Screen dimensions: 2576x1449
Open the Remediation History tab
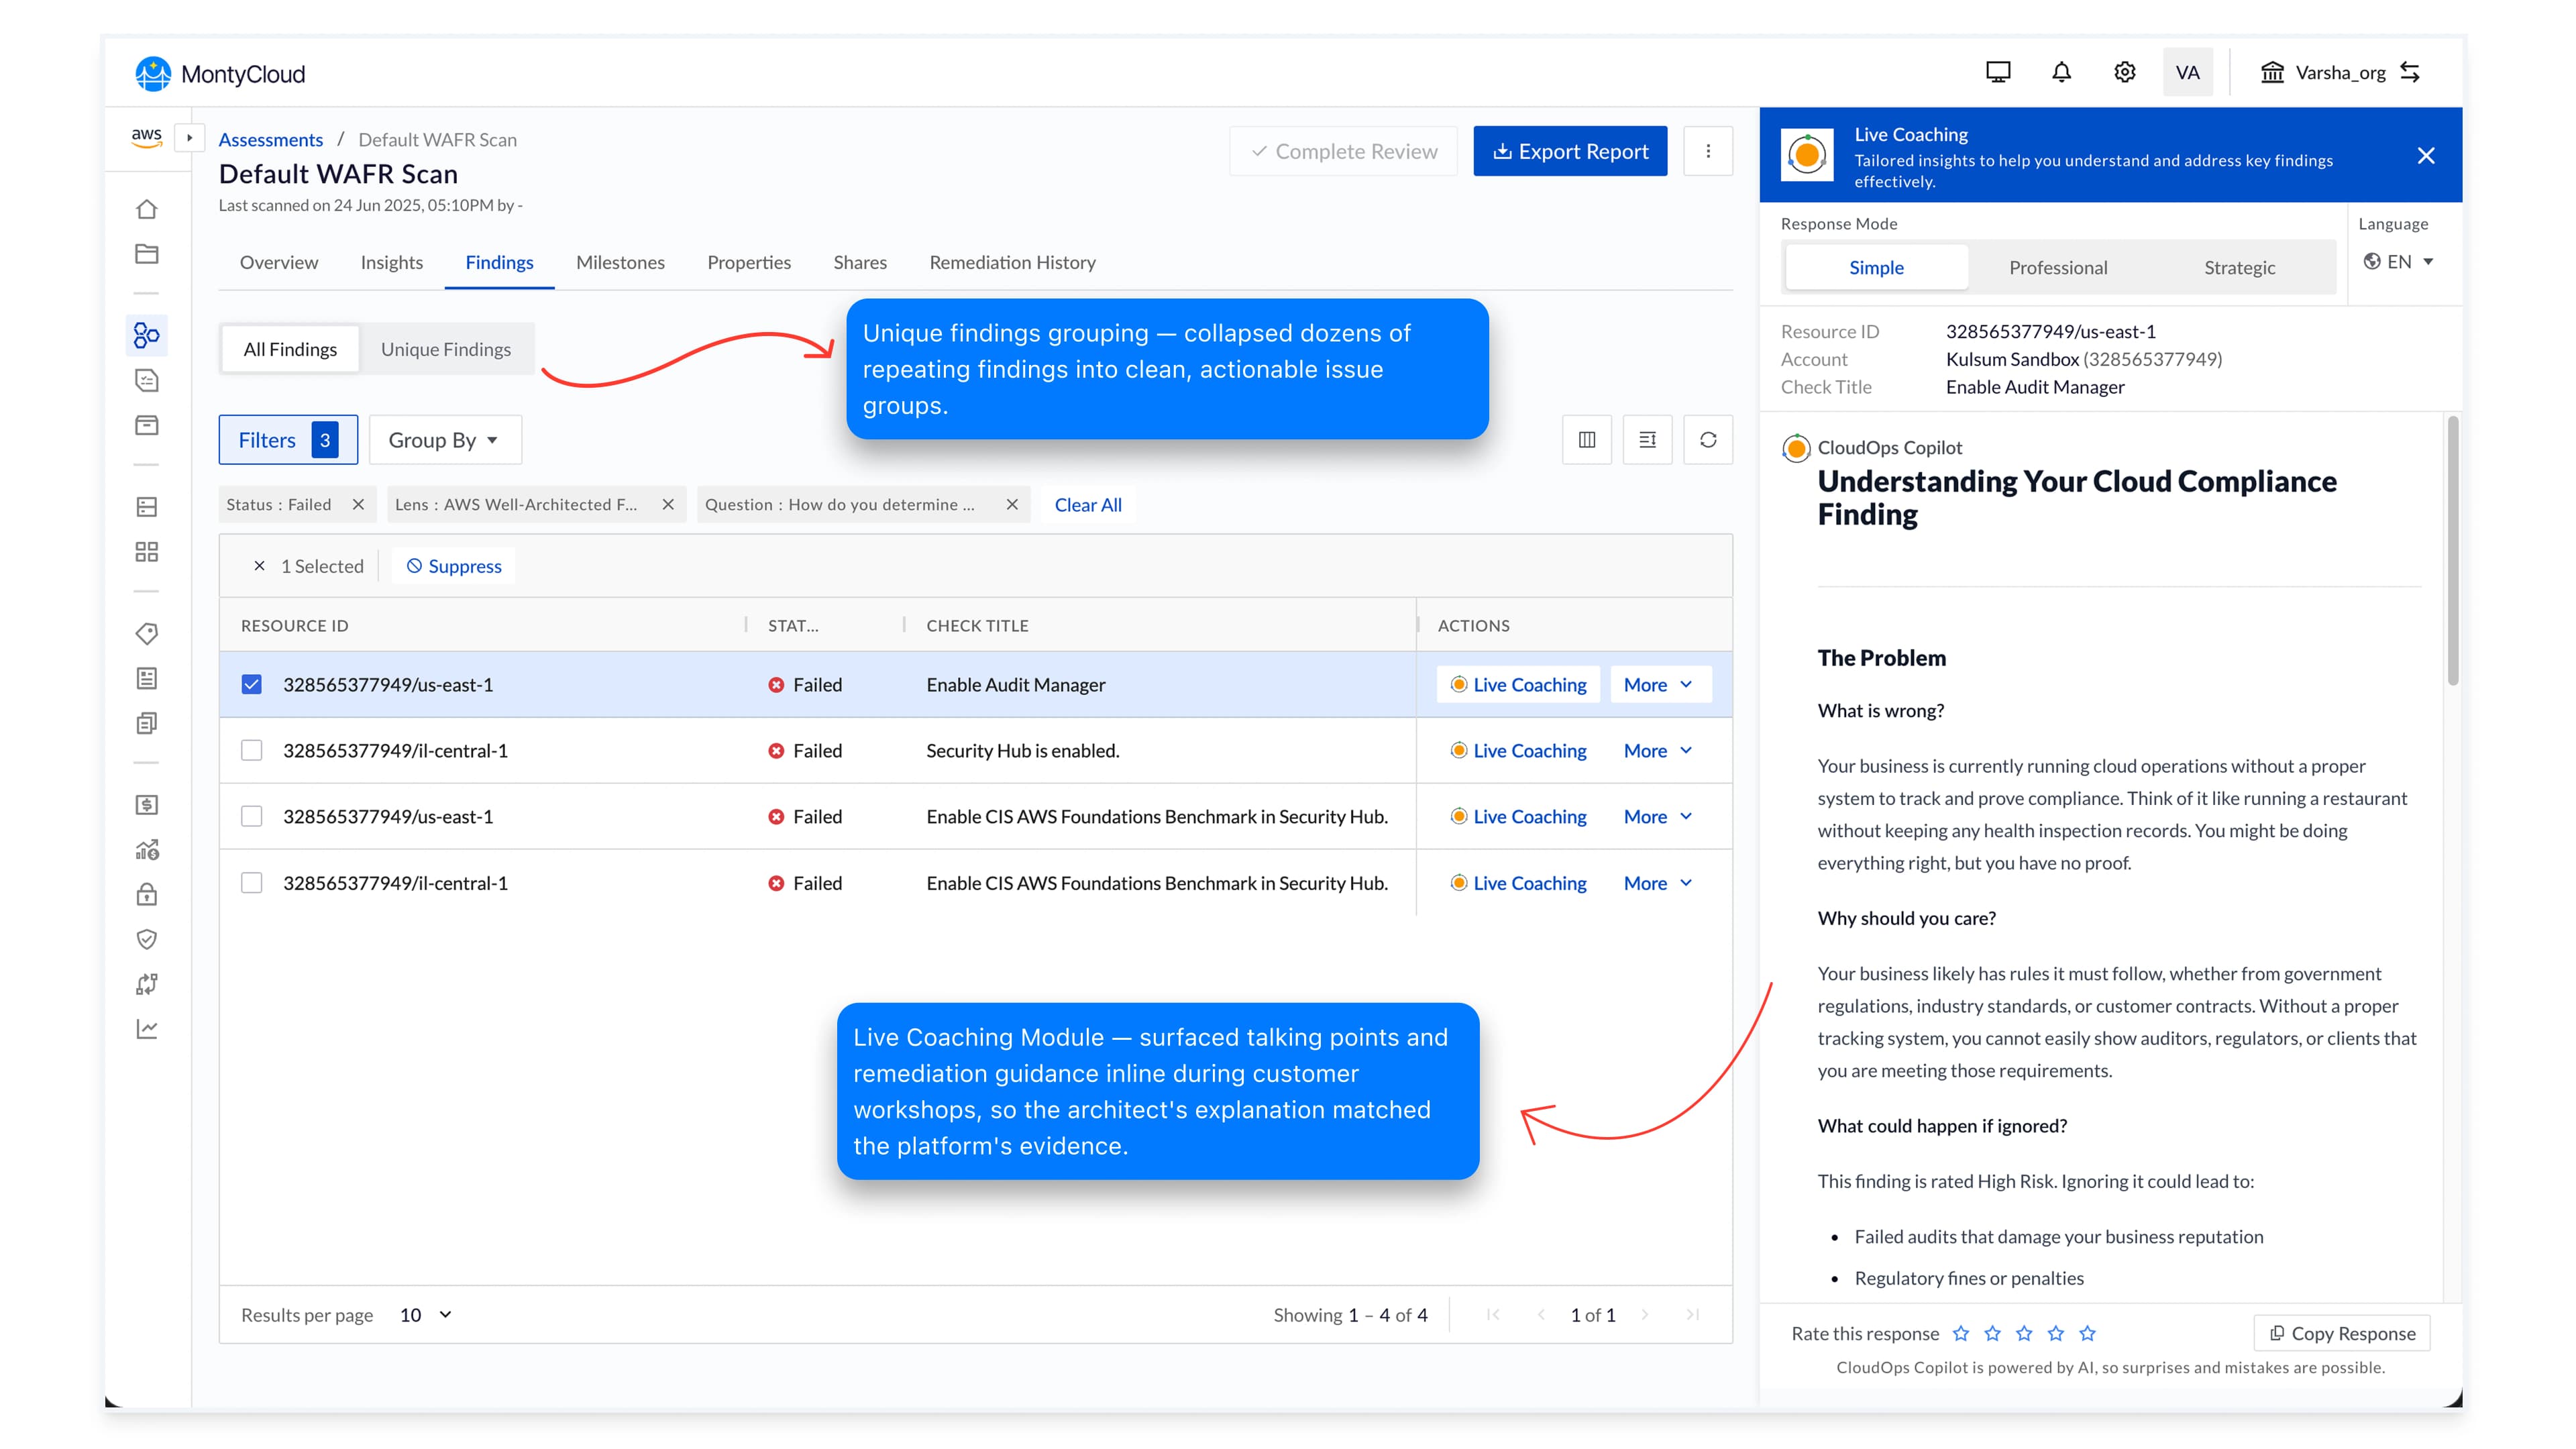(1012, 262)
